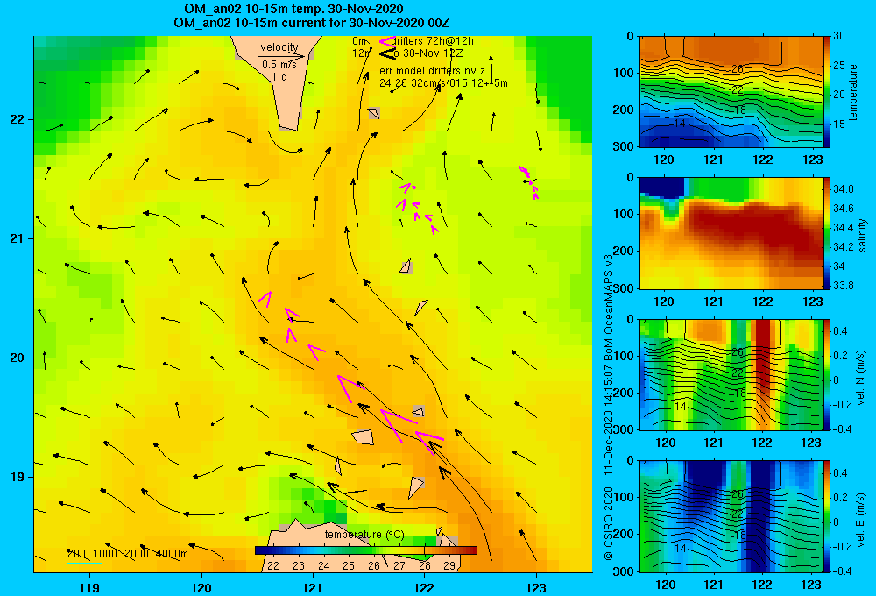876x596 pixels.
Task: Click the title 'OM_an02 10-15m temp. 30-Nov-2020'
Action: click(293, 9)
